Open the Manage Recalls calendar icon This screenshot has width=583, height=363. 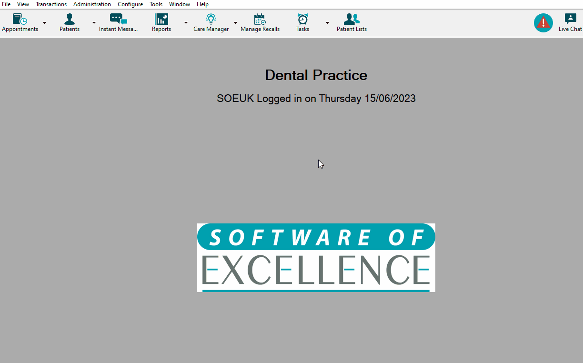tap(260, 20)
